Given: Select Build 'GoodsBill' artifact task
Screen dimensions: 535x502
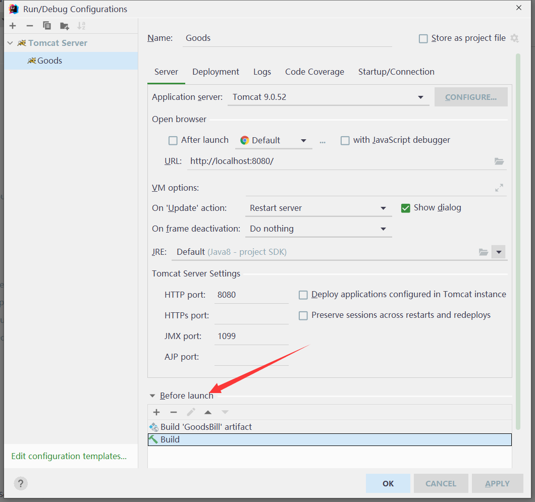Looking at the screenshot, I should (x=330, y=427).
